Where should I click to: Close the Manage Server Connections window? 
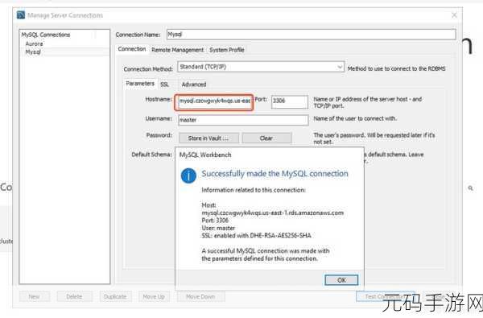454,15
